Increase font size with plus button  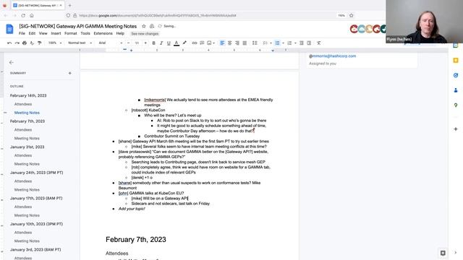pos(145,43)
